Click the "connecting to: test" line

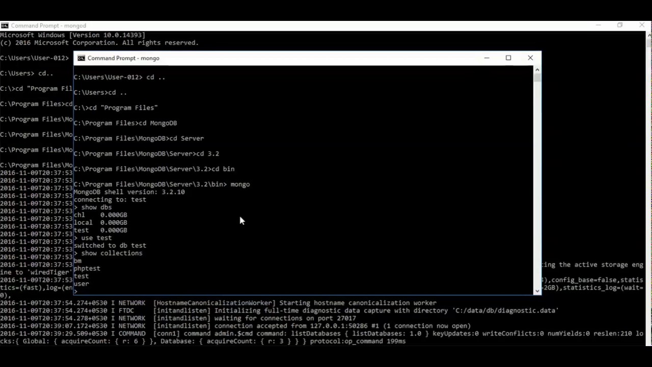(110, 200)
